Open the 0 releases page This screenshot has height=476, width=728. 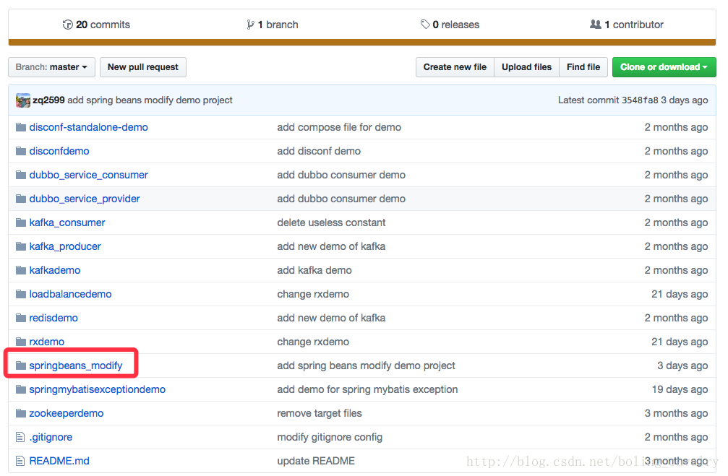pyautogui.click(x=450, y=25)
